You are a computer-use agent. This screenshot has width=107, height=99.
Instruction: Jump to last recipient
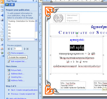(x=28, y=49)
